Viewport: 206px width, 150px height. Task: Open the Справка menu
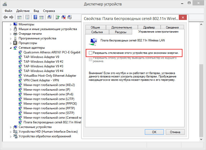point(49,11)
